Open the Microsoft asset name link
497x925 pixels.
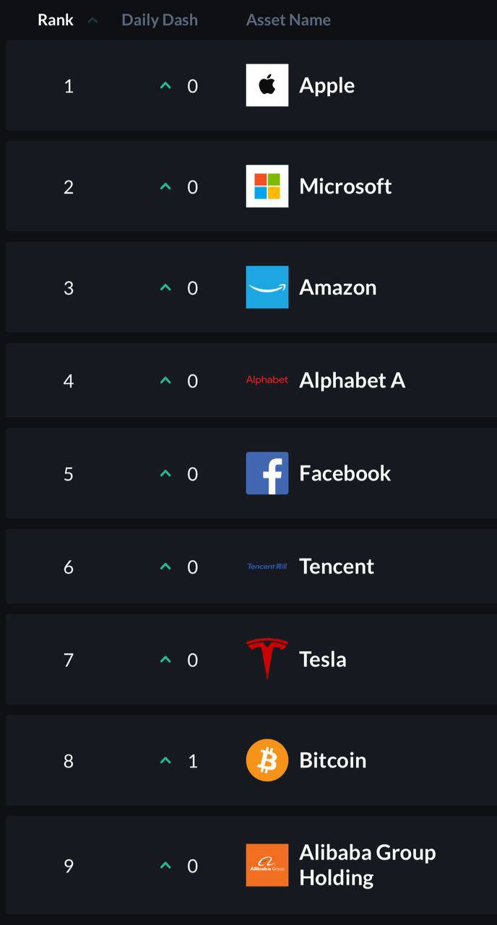click(345, 186)
